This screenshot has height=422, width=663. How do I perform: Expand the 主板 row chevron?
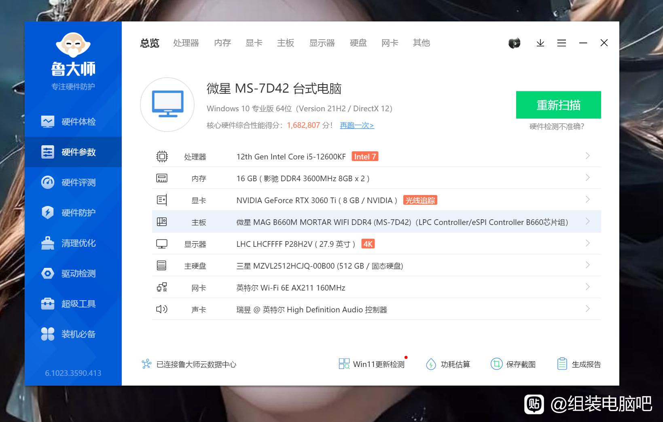coord(588,221)
